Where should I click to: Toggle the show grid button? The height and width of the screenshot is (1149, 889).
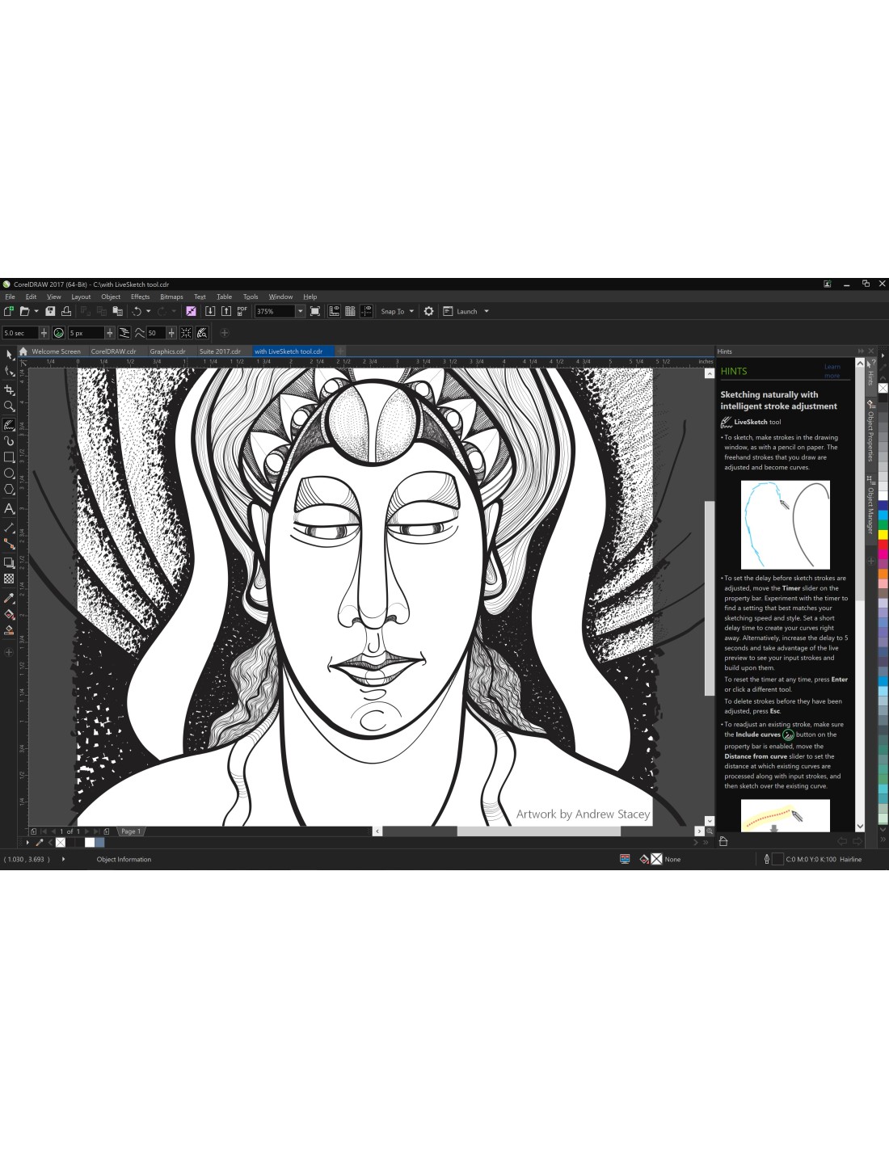point(350,311)
